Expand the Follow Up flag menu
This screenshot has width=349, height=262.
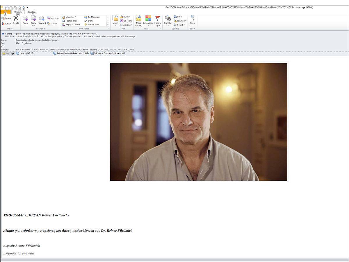click(x=158, y=21)
